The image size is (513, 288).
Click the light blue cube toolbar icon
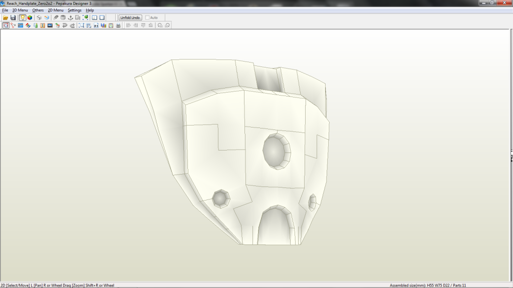tap(47, 17)
